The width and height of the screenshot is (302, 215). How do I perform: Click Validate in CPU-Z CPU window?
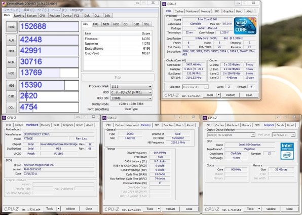coord(231,95)
